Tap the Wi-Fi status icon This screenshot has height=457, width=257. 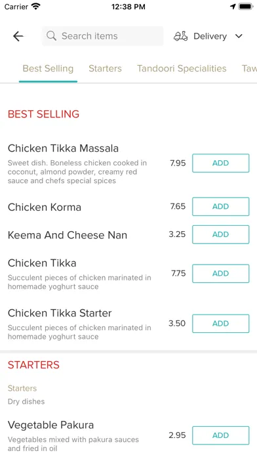36,7
